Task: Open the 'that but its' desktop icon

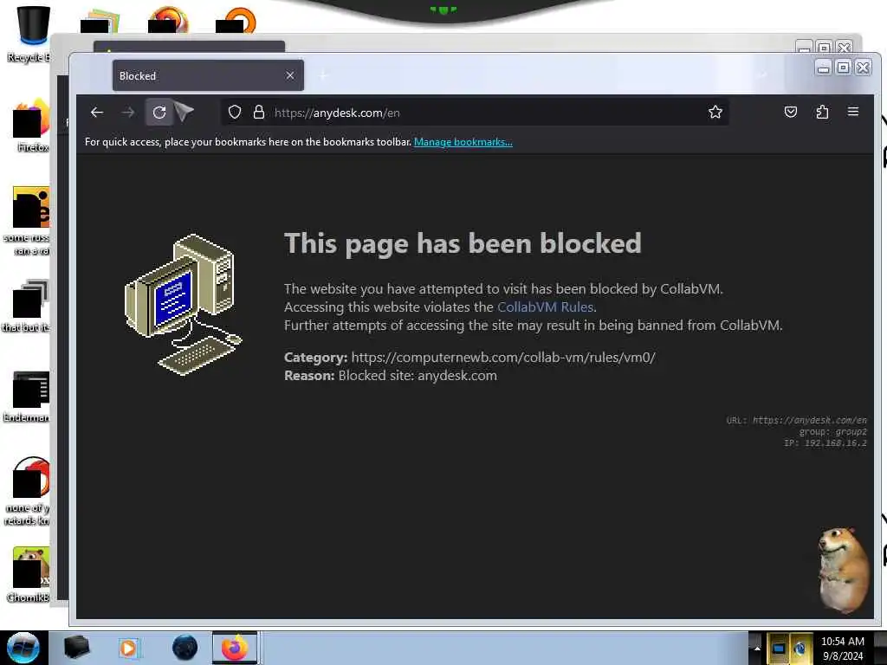Action: (x=27, y=306)
